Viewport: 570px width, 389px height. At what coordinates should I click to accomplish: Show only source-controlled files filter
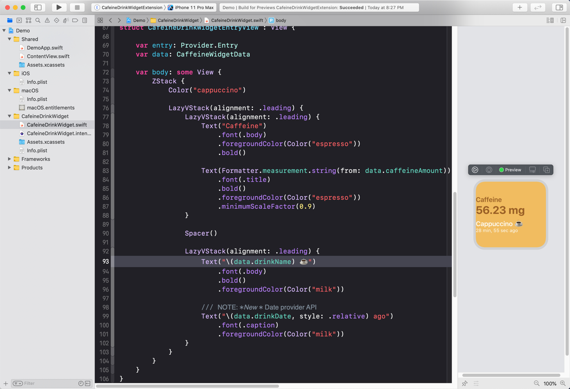coord(88,384)
